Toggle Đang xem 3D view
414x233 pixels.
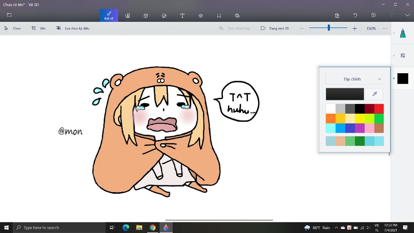coord(275,28)
